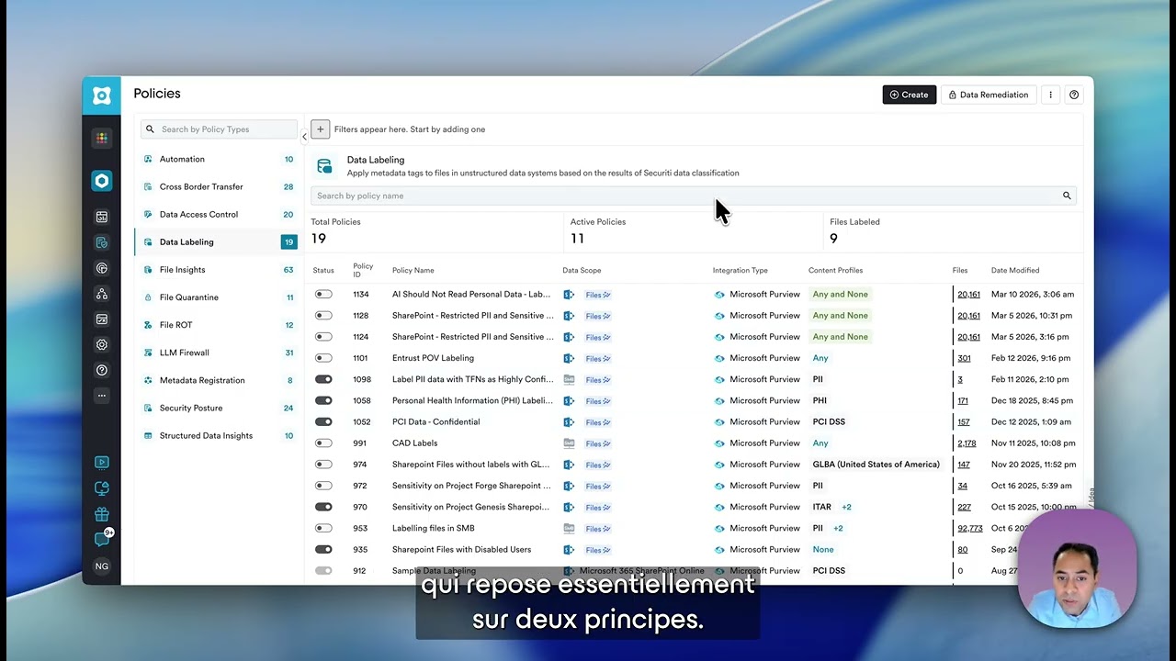Viewport: 1176px width, 661px height.
Task: Click the NG user avatar
Action: tap(102, 566)
